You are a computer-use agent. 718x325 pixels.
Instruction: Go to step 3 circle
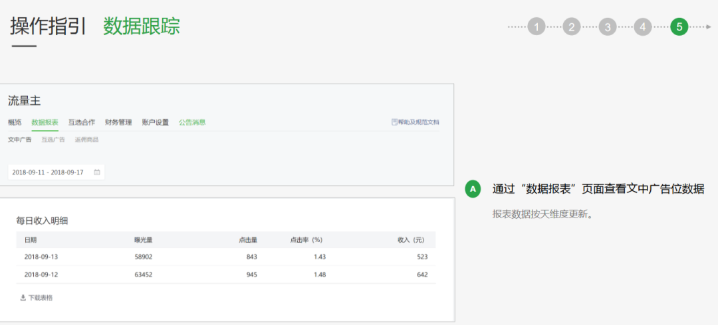pos(607,27)
